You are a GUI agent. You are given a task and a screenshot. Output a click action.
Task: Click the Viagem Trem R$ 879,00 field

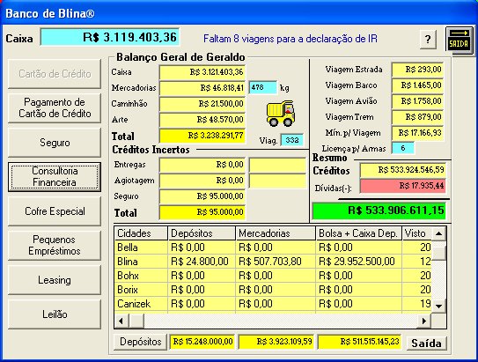(417, 117)
